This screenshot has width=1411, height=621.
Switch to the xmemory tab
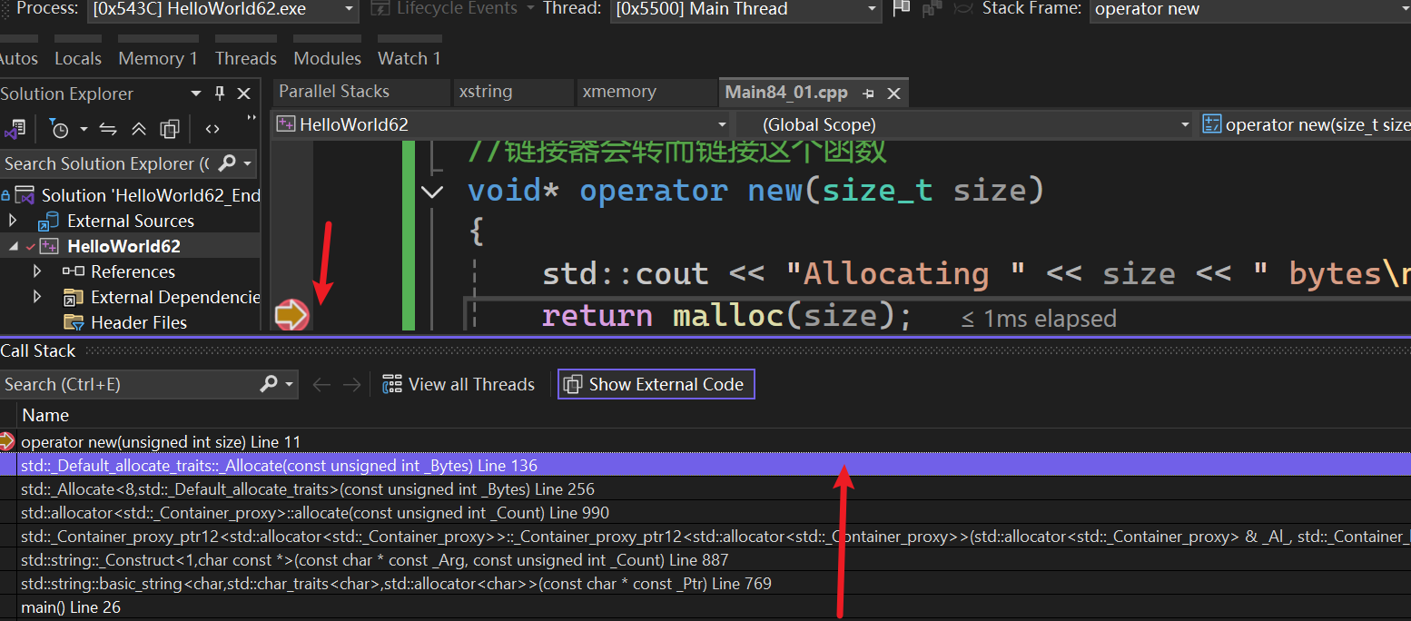point(619,92)
